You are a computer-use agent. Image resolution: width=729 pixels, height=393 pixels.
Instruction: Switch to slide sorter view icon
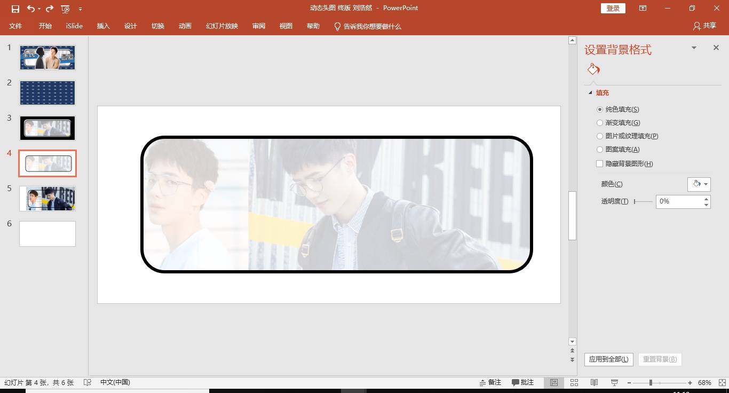(x=574, y=382)
